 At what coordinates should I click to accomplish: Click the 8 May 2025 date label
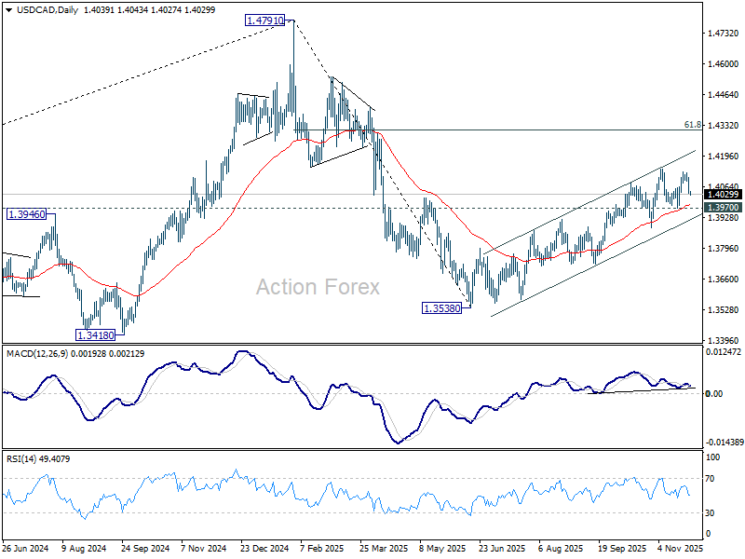[443, 548]
